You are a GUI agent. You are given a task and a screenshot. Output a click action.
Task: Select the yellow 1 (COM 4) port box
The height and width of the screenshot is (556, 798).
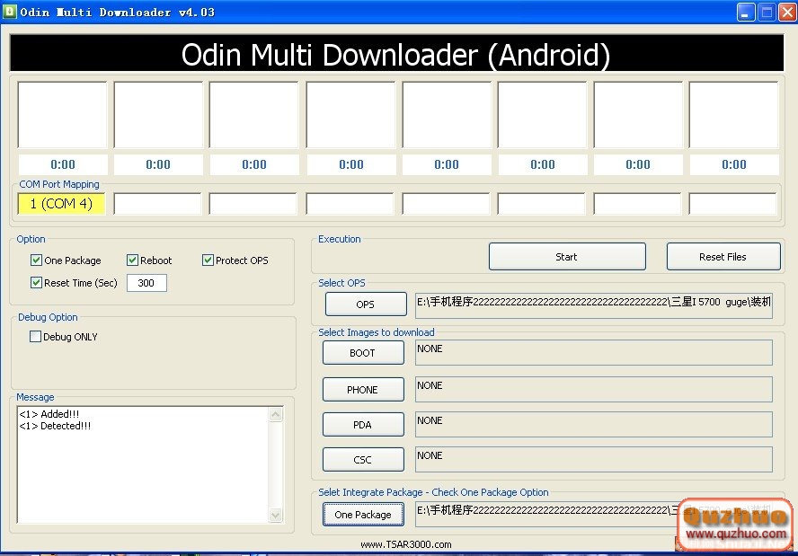coord(62,204)
